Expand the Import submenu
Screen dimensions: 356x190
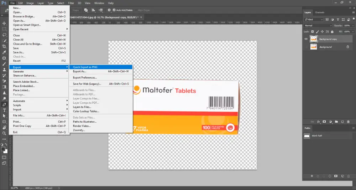39,109
